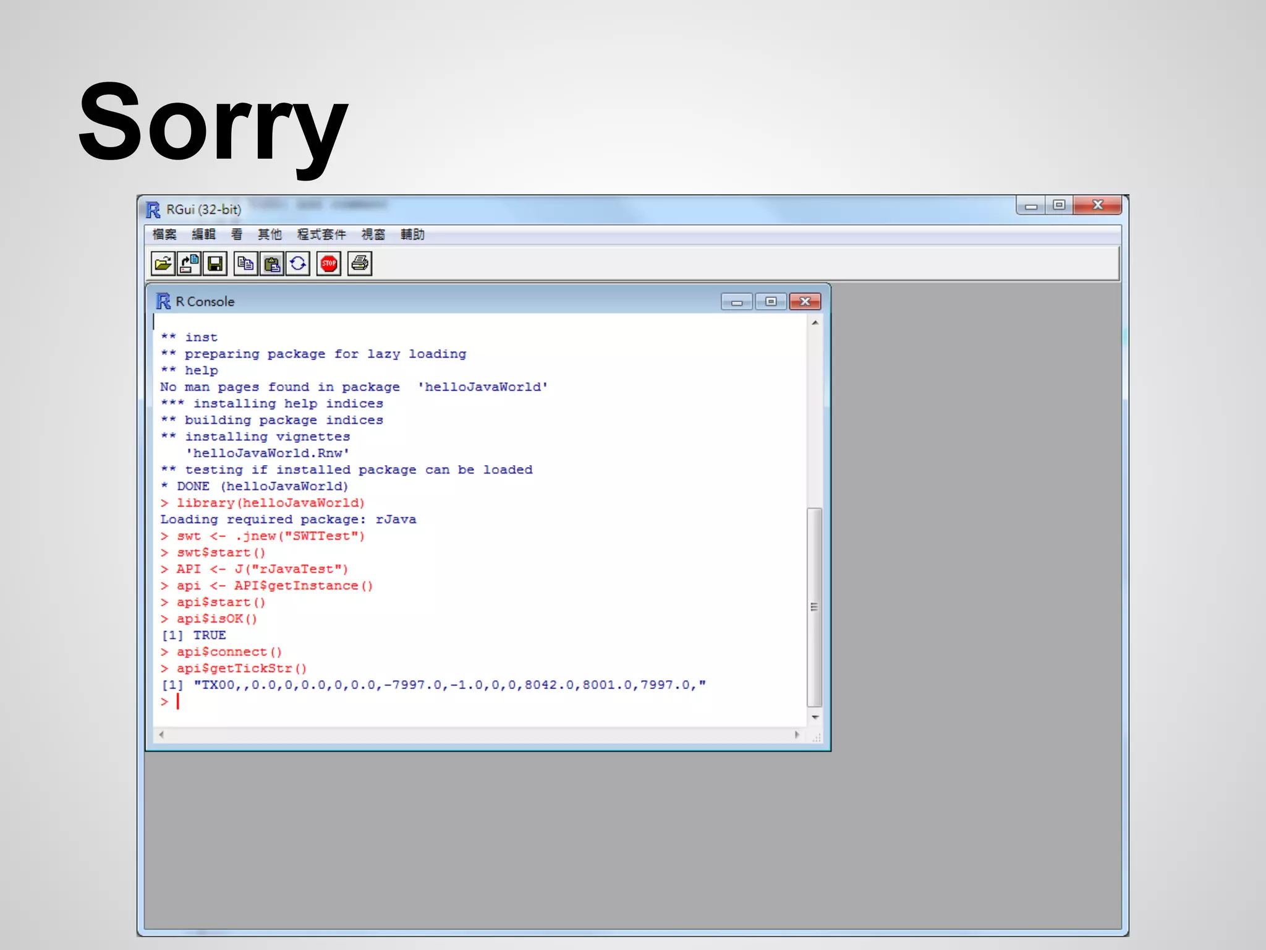1266x950 pixels.
Task: Click 'No man pages found in package' line
Action: coord(354,387)
